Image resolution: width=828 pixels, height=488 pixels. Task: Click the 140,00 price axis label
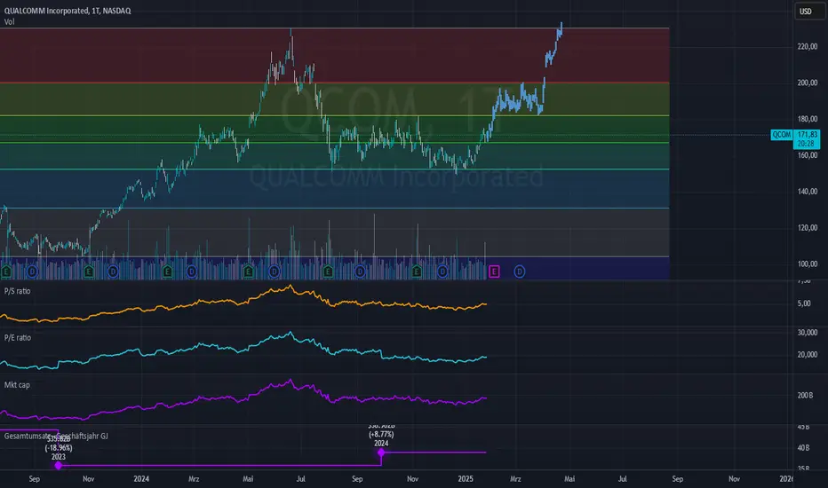pos(808,192)
